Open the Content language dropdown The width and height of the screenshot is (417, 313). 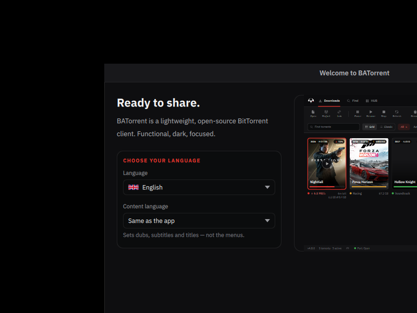pyautogui.click(x=199, y=221)
